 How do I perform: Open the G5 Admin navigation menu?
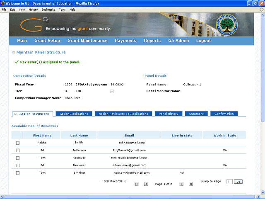[x=178, y=41]
